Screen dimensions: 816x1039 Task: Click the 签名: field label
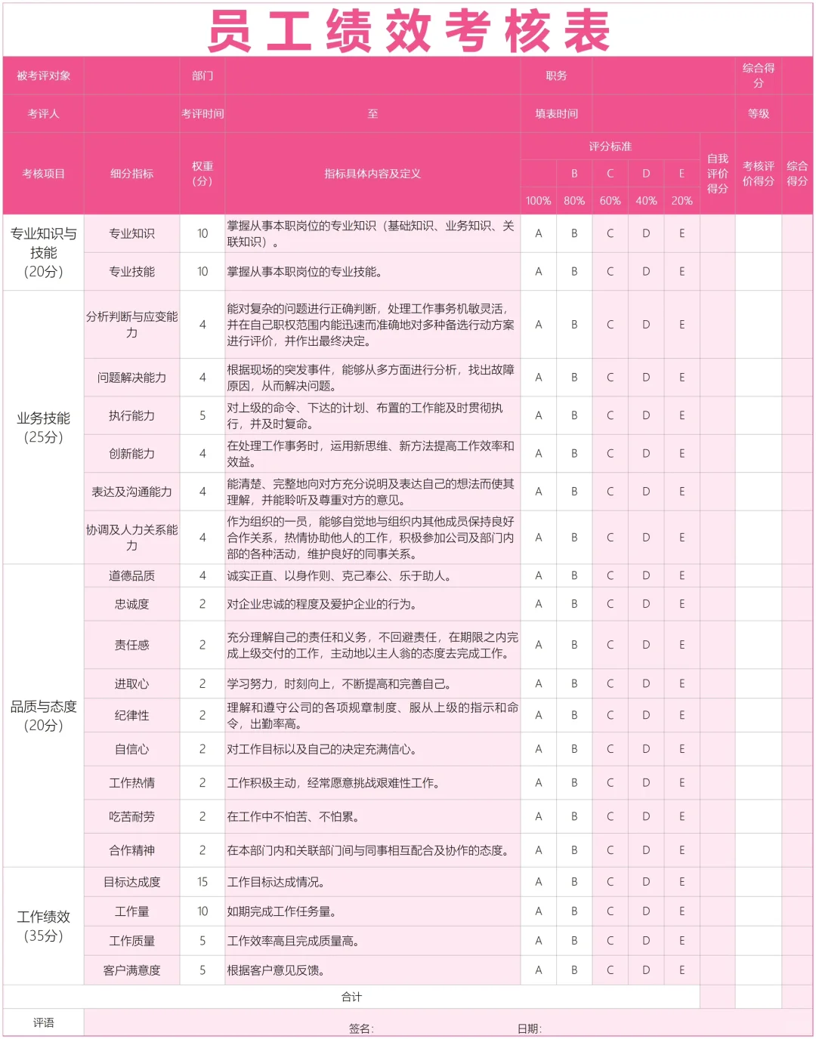[361, 1028]
